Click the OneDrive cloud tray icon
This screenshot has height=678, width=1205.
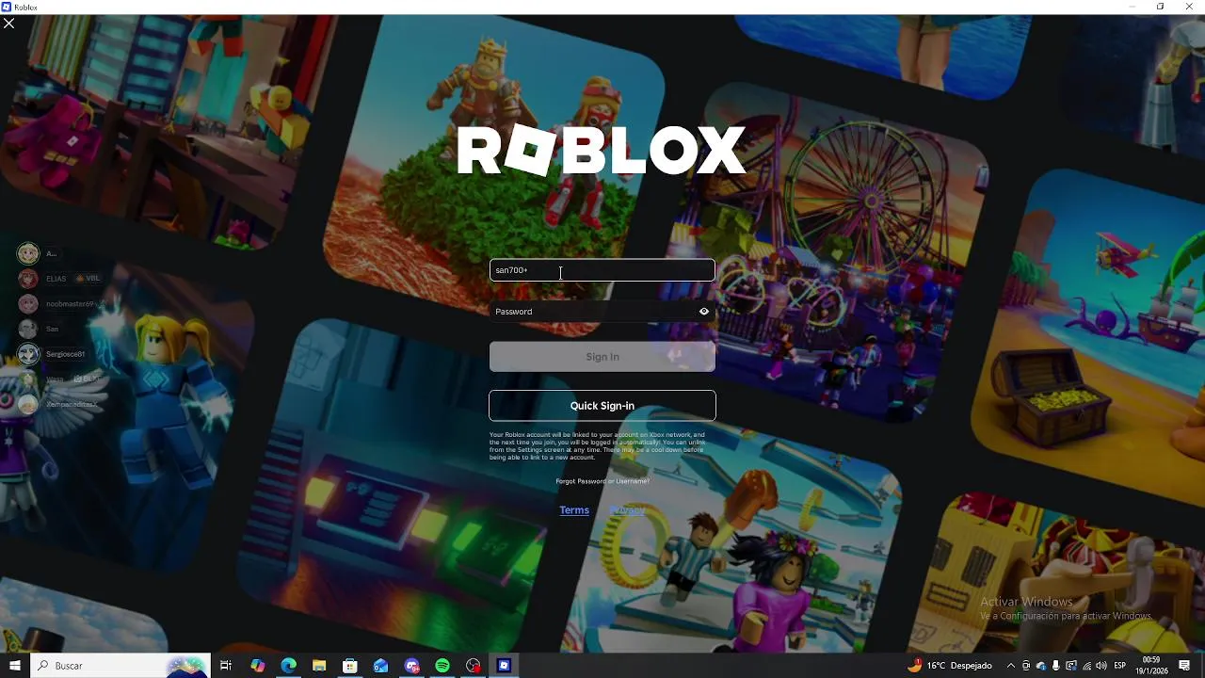point(1041,666)
